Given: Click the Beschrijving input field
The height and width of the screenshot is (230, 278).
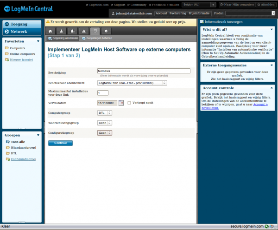Looking at the screenshot, I should pos(144,71).
